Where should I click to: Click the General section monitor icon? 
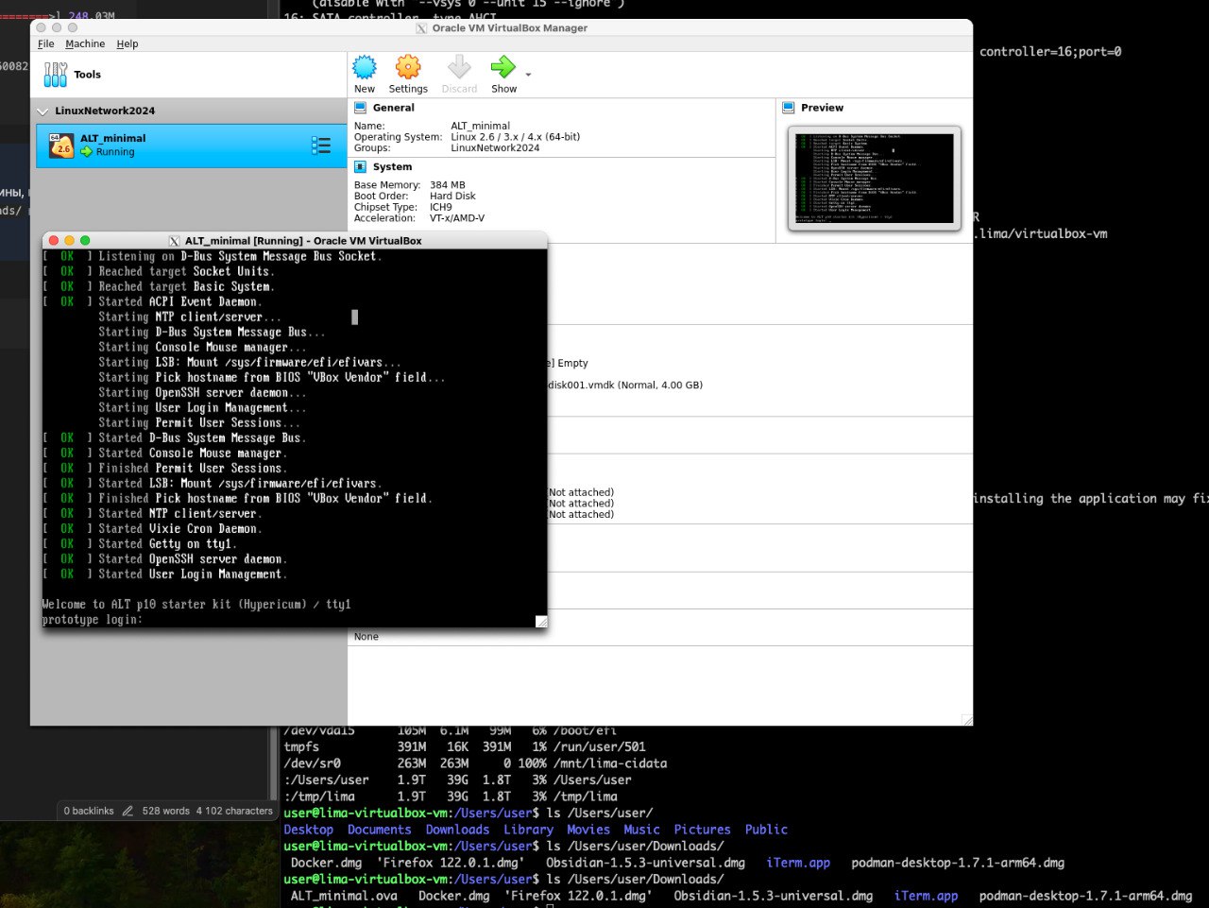[360, 108]
